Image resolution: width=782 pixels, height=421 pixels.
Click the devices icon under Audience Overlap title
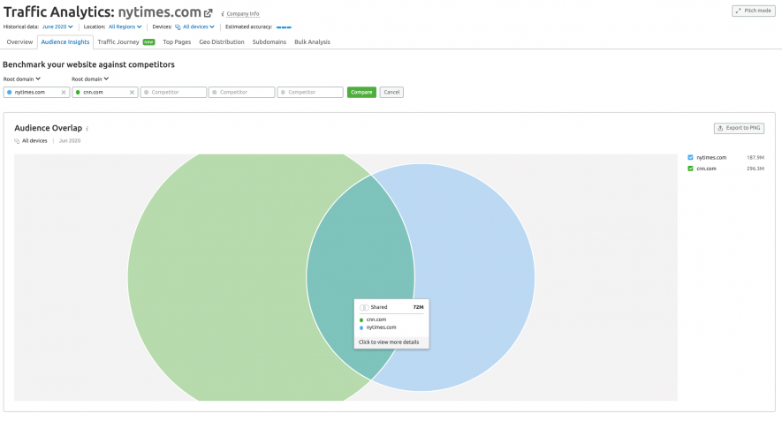pyautogui.click(x=17, y=141)
